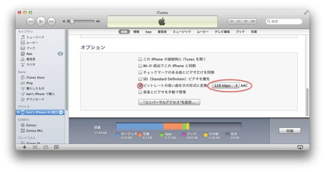Switch to the 写真 tab

(x=254, y=32)
